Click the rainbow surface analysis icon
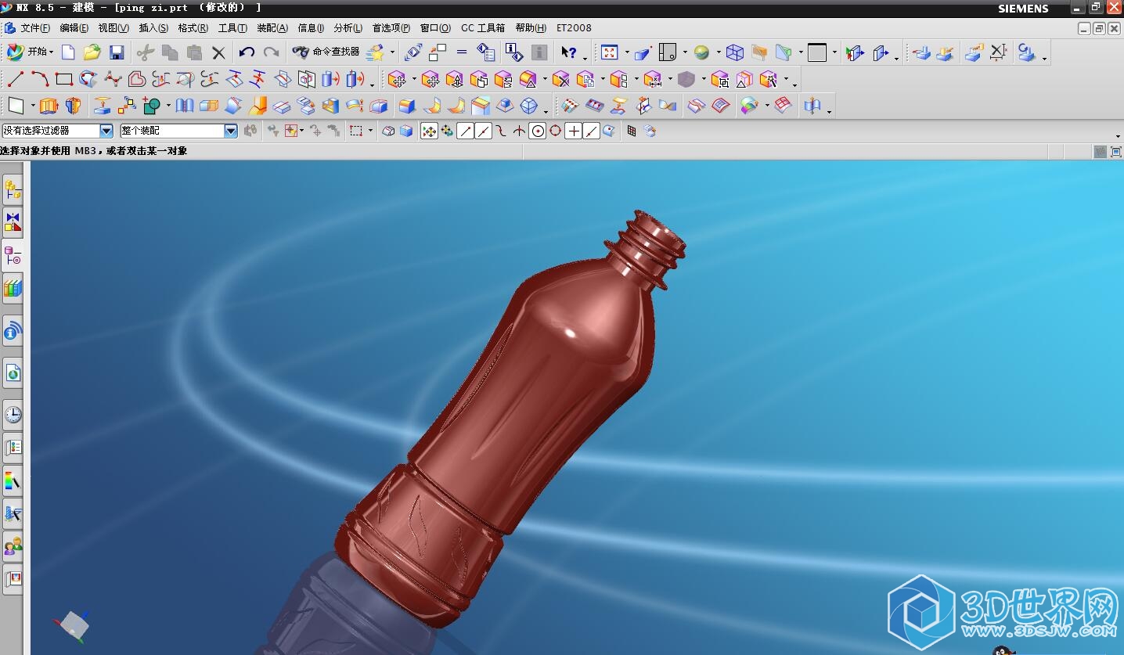The image size is (1124, 655). (x=749, y=105)
